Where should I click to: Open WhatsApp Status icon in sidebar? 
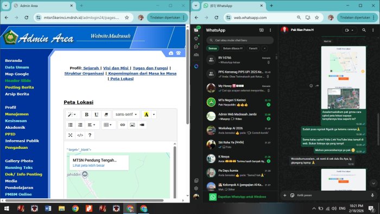(x=197, y=39)
